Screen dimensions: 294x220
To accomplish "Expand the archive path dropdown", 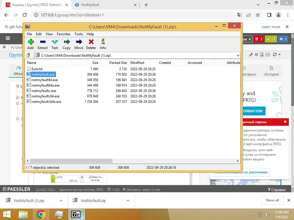I will (238, 56).
